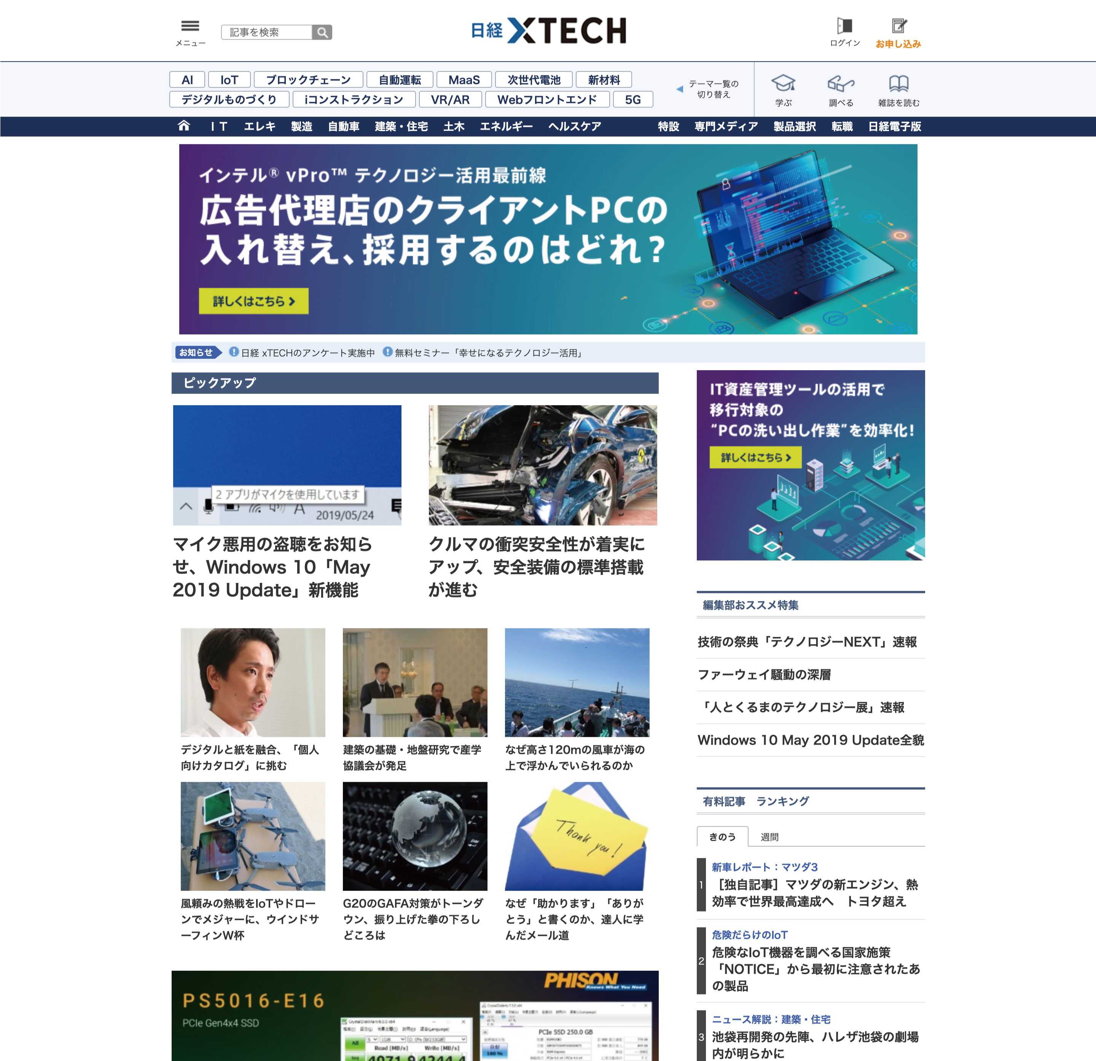Screen dimensions: 1096x1061
Task: Click the ログイン door icon
Action: click(844, 26)
